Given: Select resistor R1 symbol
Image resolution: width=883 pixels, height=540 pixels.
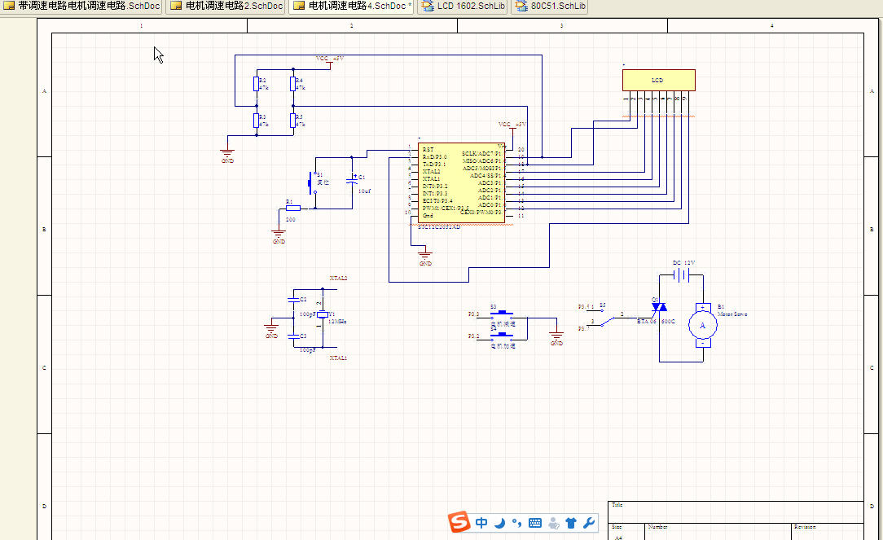Looking at the screenshot, I should pyautogui.click(x=292, y=209).
